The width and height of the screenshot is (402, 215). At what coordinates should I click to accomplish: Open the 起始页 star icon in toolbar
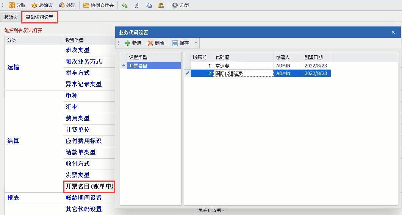(x=34, y=5)
